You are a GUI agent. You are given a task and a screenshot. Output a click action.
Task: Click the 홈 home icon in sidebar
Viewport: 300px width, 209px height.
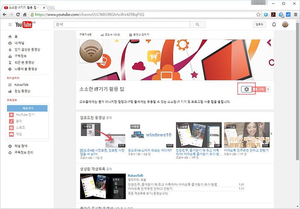pos(10,37)
